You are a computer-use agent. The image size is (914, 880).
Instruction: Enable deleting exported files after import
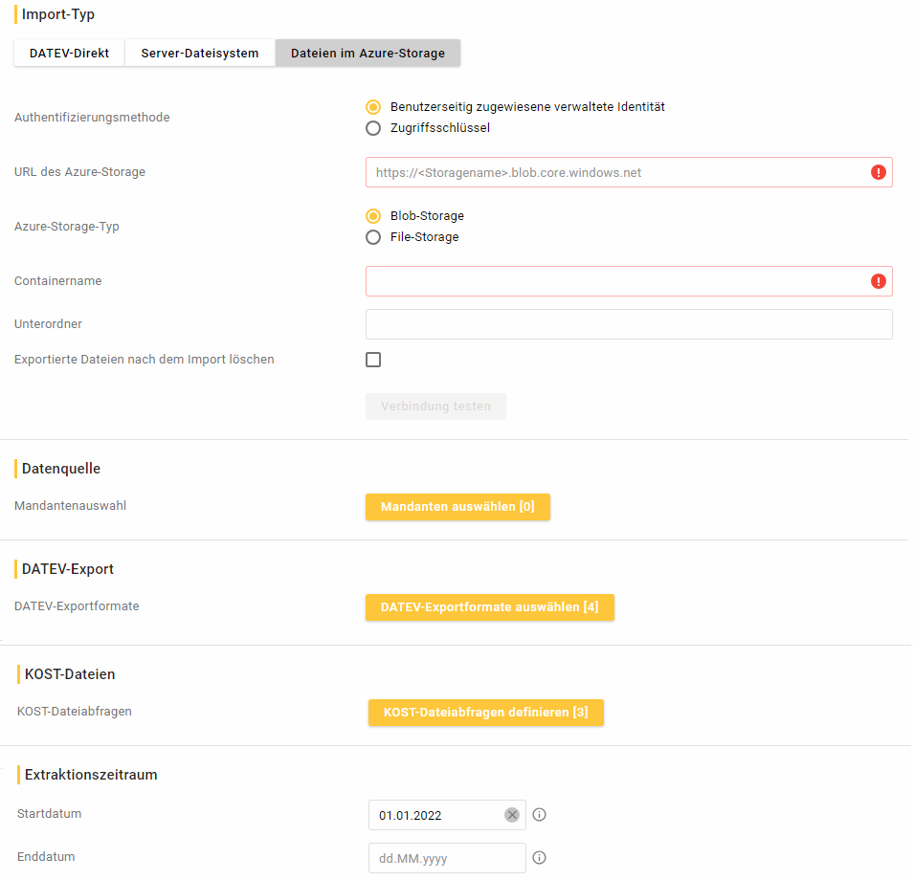pyautogui.click(x=373, y=360)
